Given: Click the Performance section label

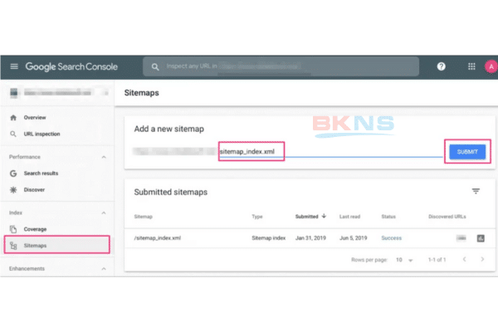Looking at the screenshot, I should click(x=25, y=157).
